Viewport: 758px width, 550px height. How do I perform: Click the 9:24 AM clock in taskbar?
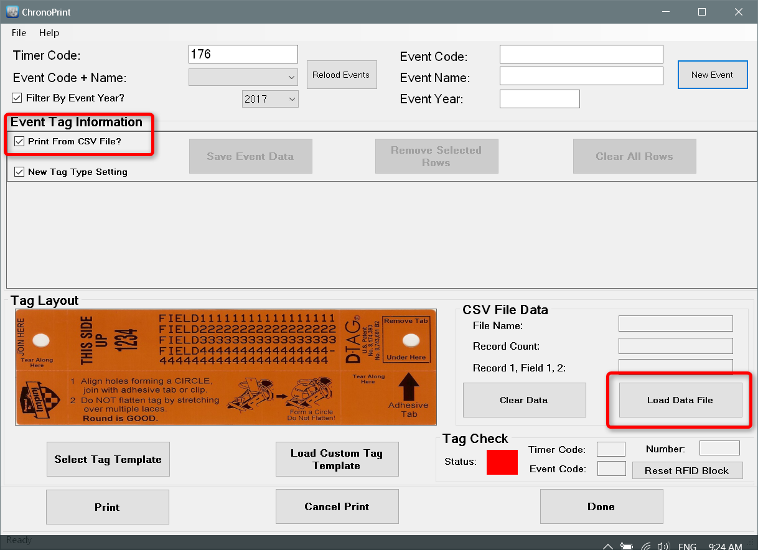tap(726, 546)
